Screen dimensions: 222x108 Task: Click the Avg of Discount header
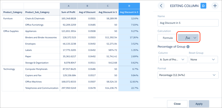pyautogui.click(x=87, y=12)
